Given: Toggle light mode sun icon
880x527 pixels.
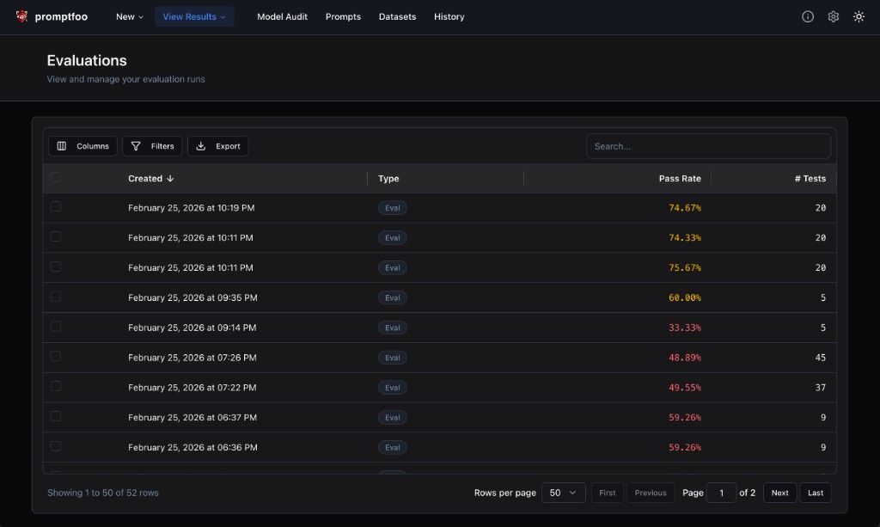Looking at the screenshot, I should point(859,16).
